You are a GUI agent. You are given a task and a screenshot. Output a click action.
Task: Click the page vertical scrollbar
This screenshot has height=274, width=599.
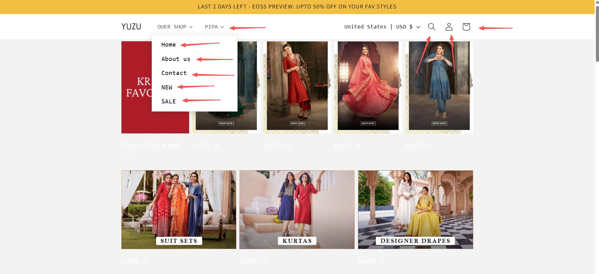[x=597, y=31]
